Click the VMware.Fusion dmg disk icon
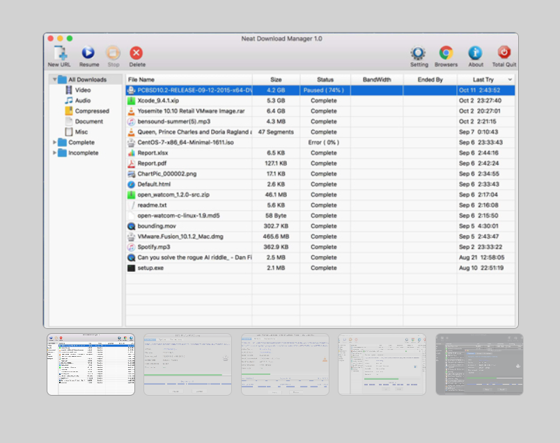560x443 pixels. pos(132,236)
